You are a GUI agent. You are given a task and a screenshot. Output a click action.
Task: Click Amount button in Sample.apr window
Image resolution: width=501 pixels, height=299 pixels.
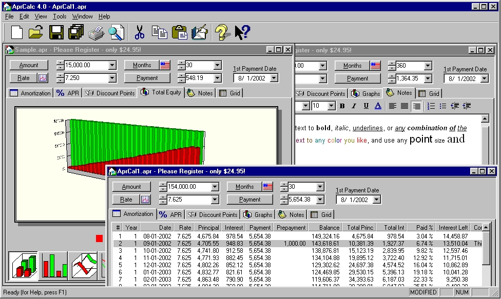pyautogui.click(x=29, y=66)
